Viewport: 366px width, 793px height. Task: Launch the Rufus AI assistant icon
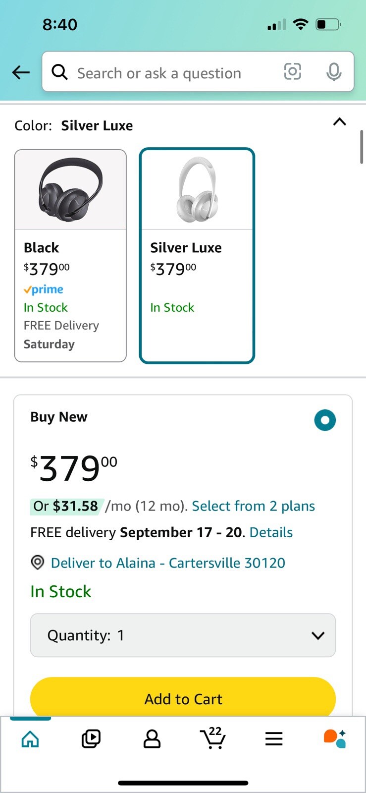click(x=335, y=738)
